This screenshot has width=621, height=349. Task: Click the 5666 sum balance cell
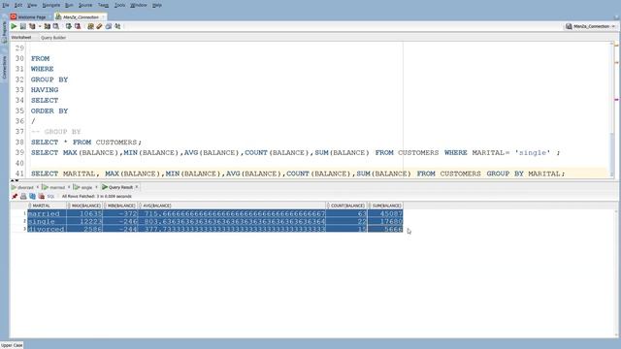386,229
